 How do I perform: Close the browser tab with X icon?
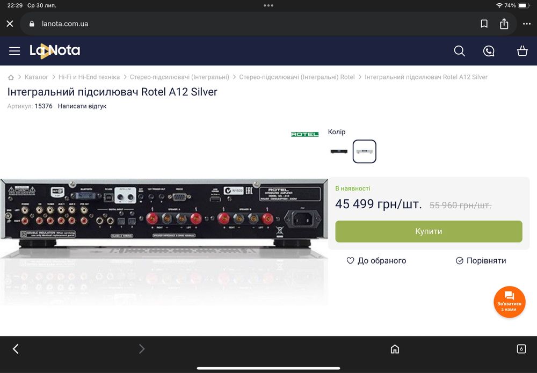click(x=10, y=24)
